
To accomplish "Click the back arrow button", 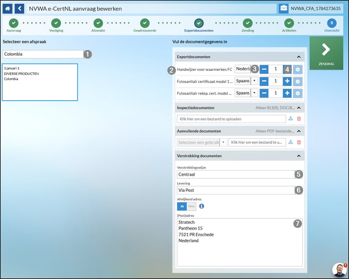I will tap(19, 9).
